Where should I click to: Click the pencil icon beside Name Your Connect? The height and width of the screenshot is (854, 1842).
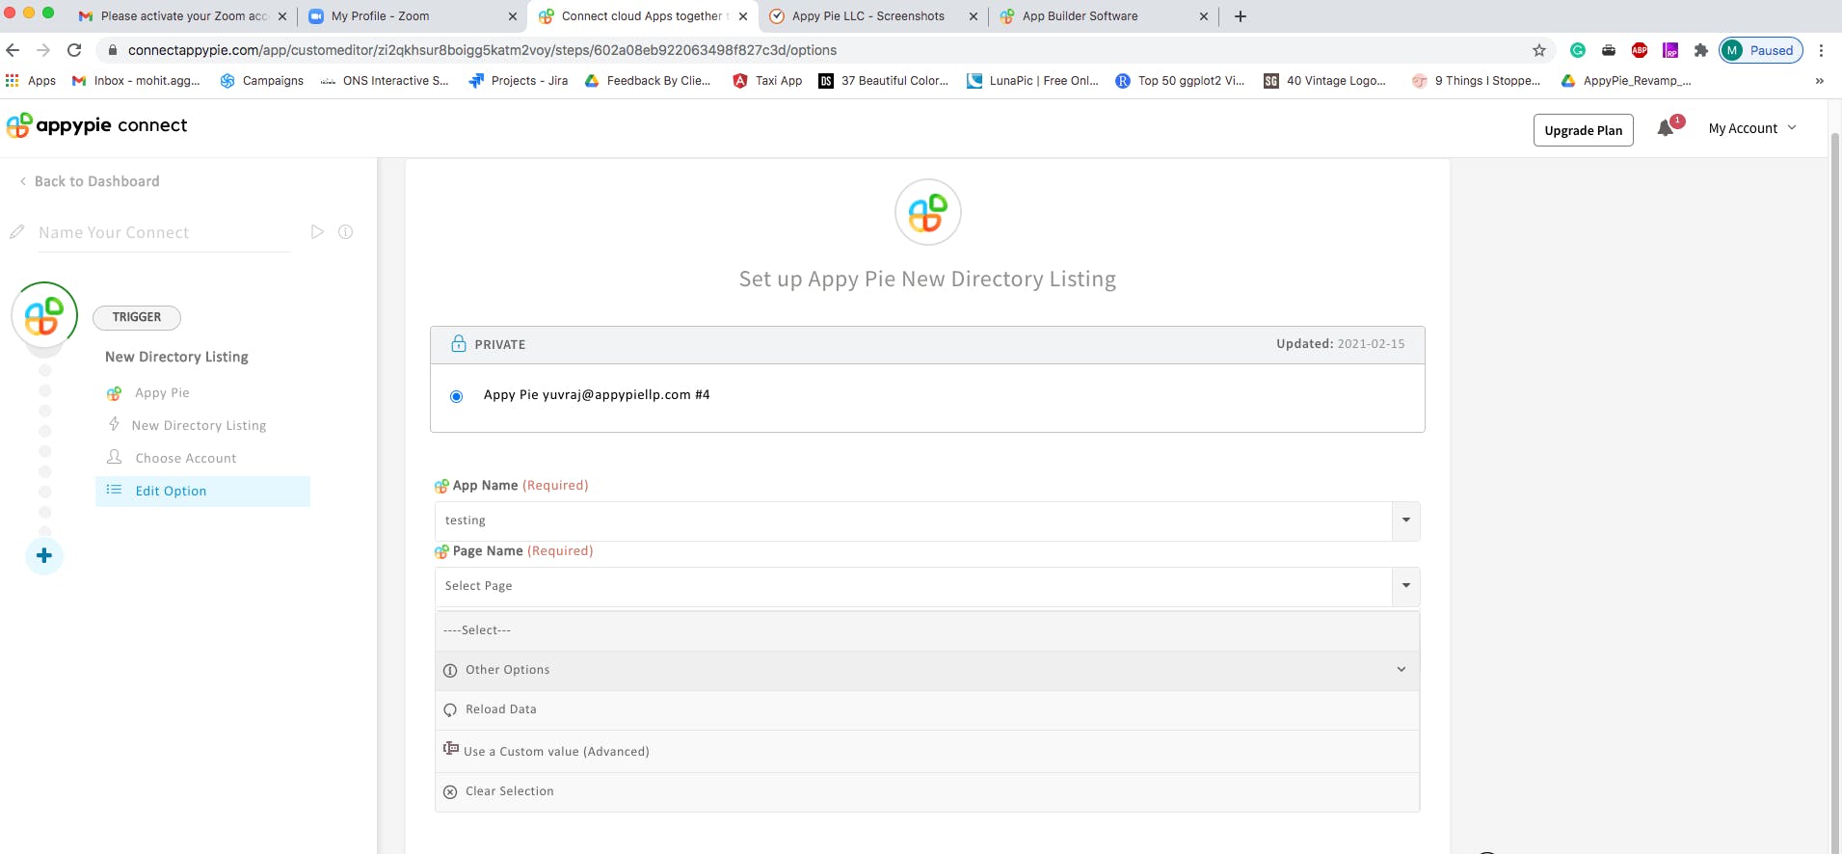(x=16, y=232)
